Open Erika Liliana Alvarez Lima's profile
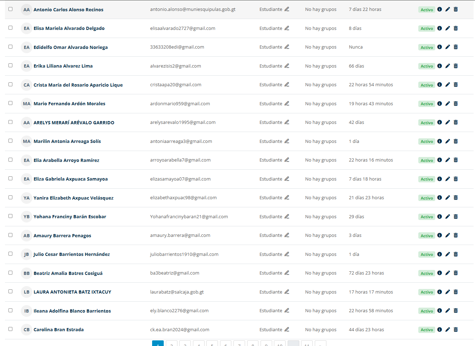The width and height of the screenshot is (475, 346). tap(63, 66)
